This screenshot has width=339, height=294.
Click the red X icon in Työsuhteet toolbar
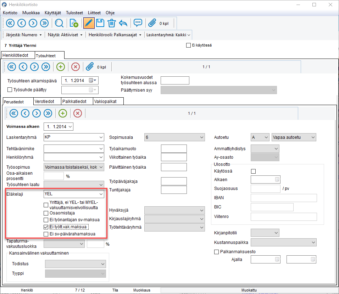pyautogui.click(x=76, y=66)
